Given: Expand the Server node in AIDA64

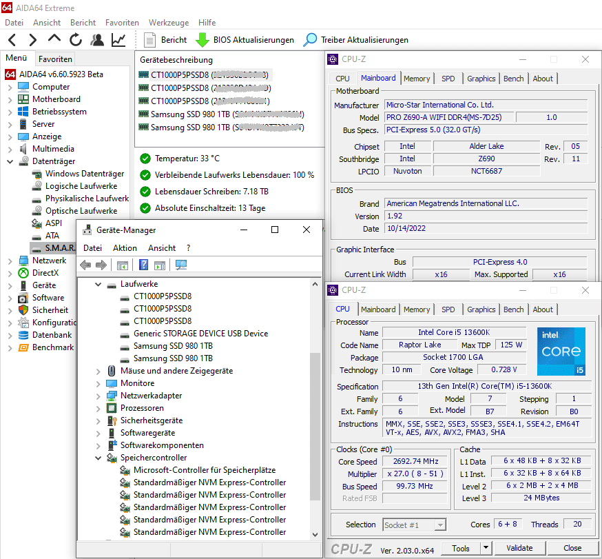Looking at the screenshot, I should coord(10,125).
